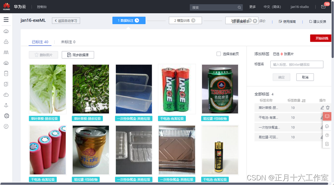
Task: Click the 取消 cancel button
Action: [305, 77]
